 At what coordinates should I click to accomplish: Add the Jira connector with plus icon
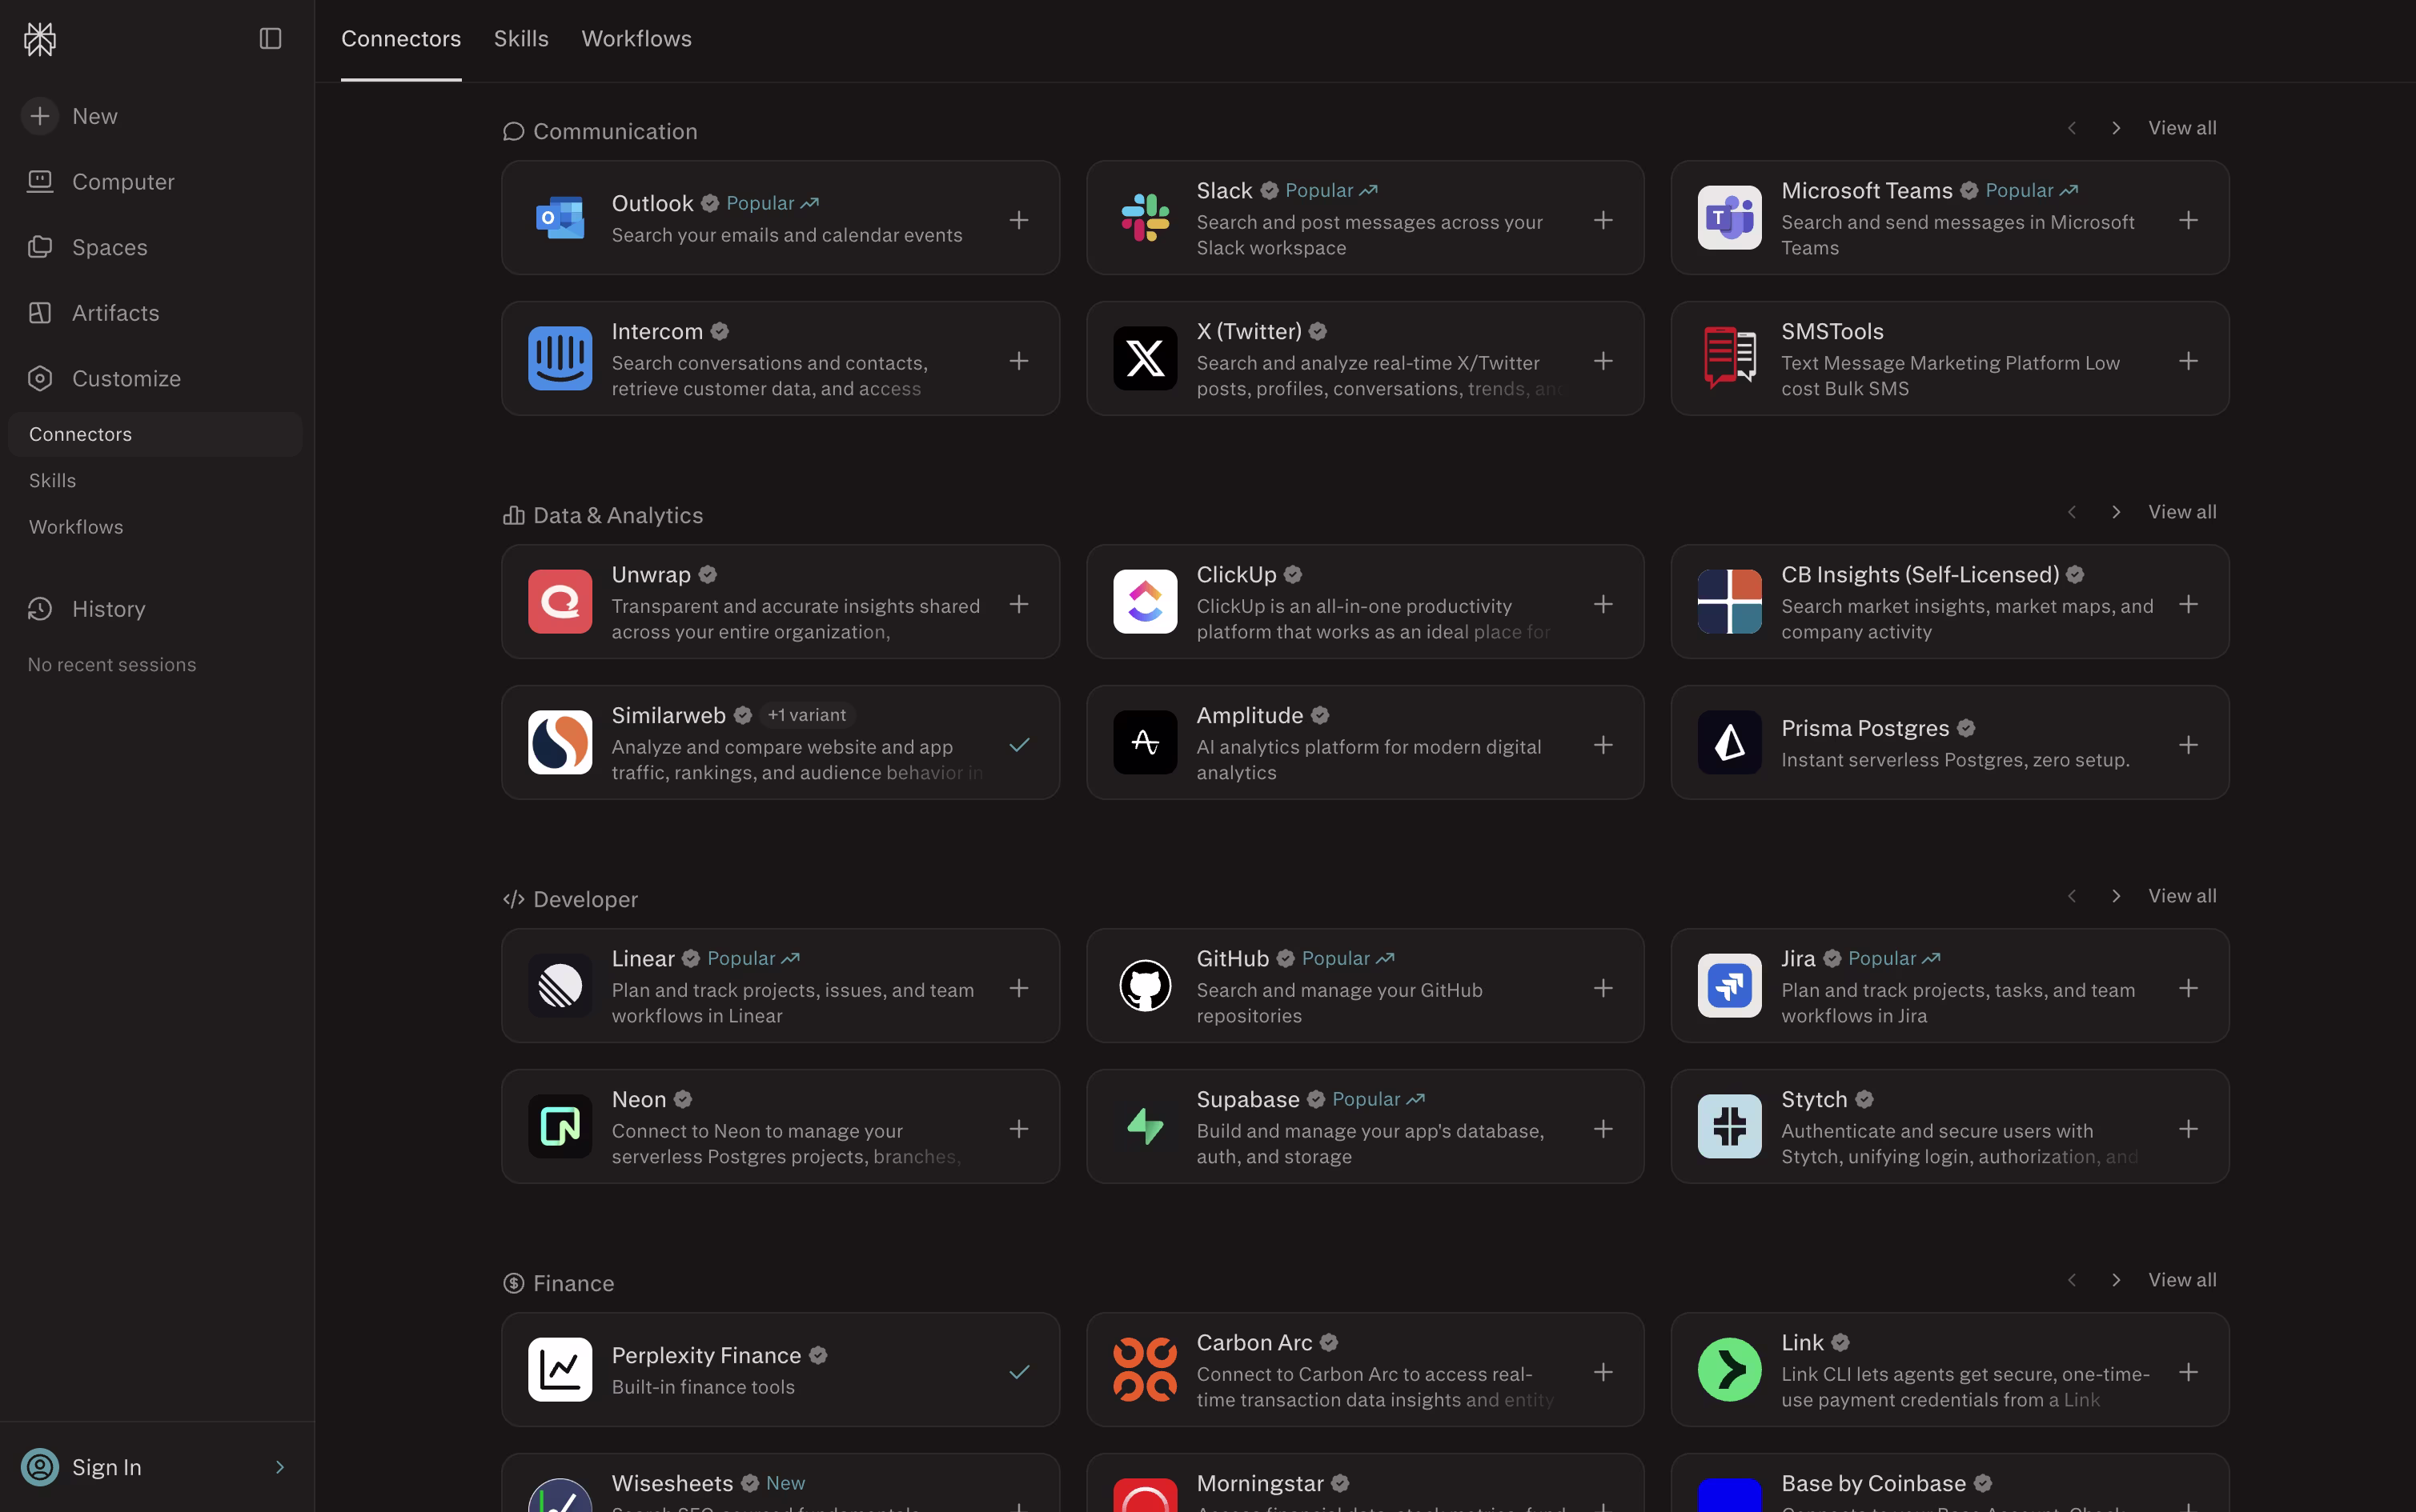2188,988
